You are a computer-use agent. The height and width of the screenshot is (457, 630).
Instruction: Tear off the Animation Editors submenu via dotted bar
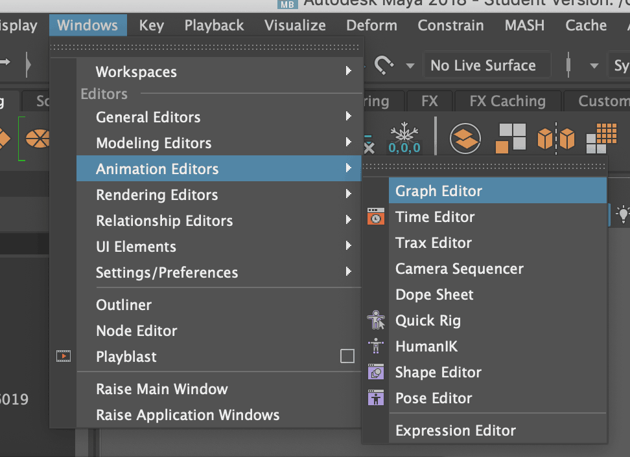485,166
